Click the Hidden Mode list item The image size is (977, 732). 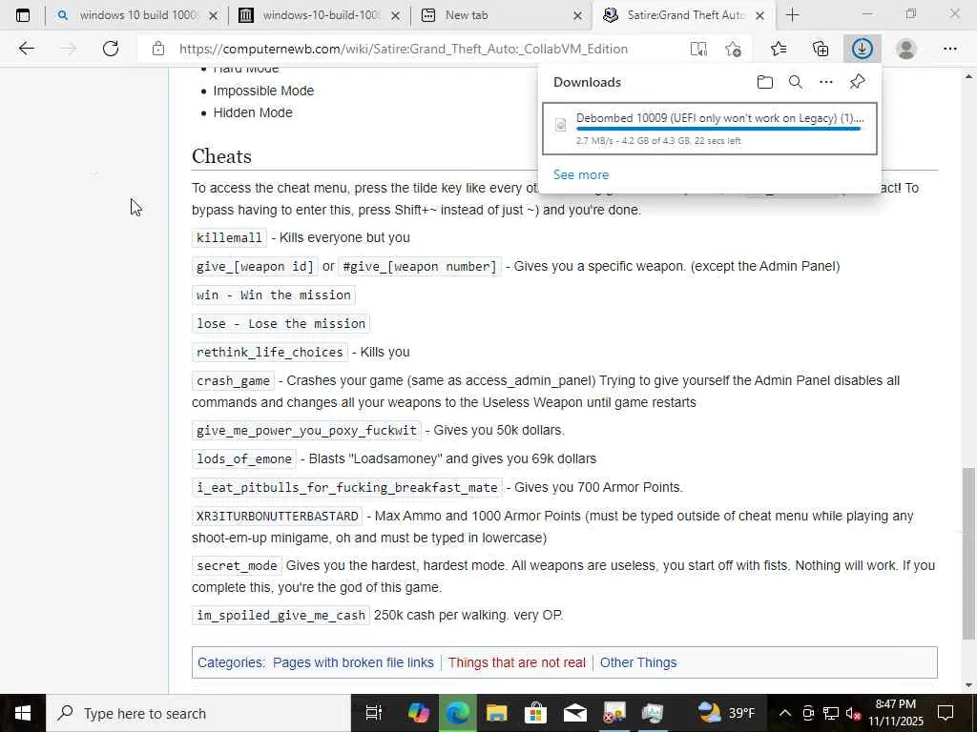coord(253,112)
